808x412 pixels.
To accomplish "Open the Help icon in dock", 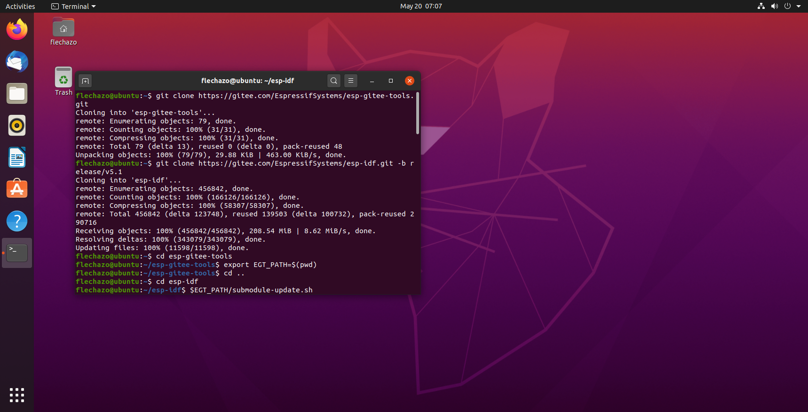I will click(x=17, y=221).
